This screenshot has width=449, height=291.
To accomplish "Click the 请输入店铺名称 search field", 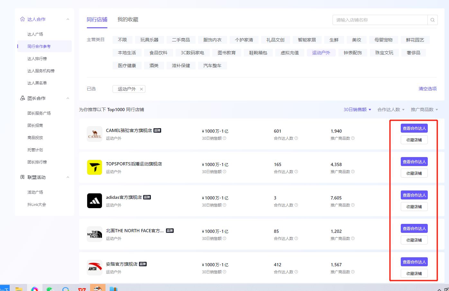I will (x=380, y=20).
